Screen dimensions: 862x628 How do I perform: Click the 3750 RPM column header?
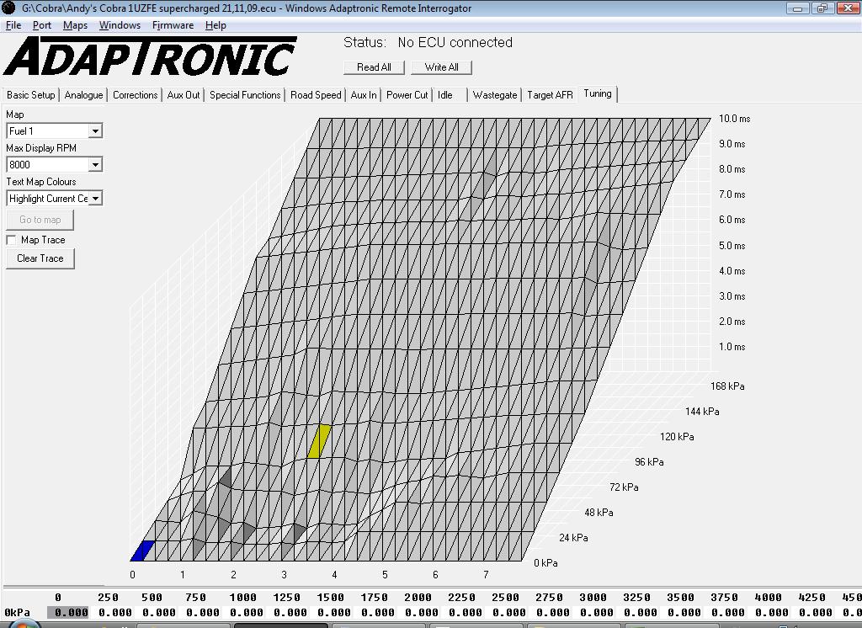724,598
